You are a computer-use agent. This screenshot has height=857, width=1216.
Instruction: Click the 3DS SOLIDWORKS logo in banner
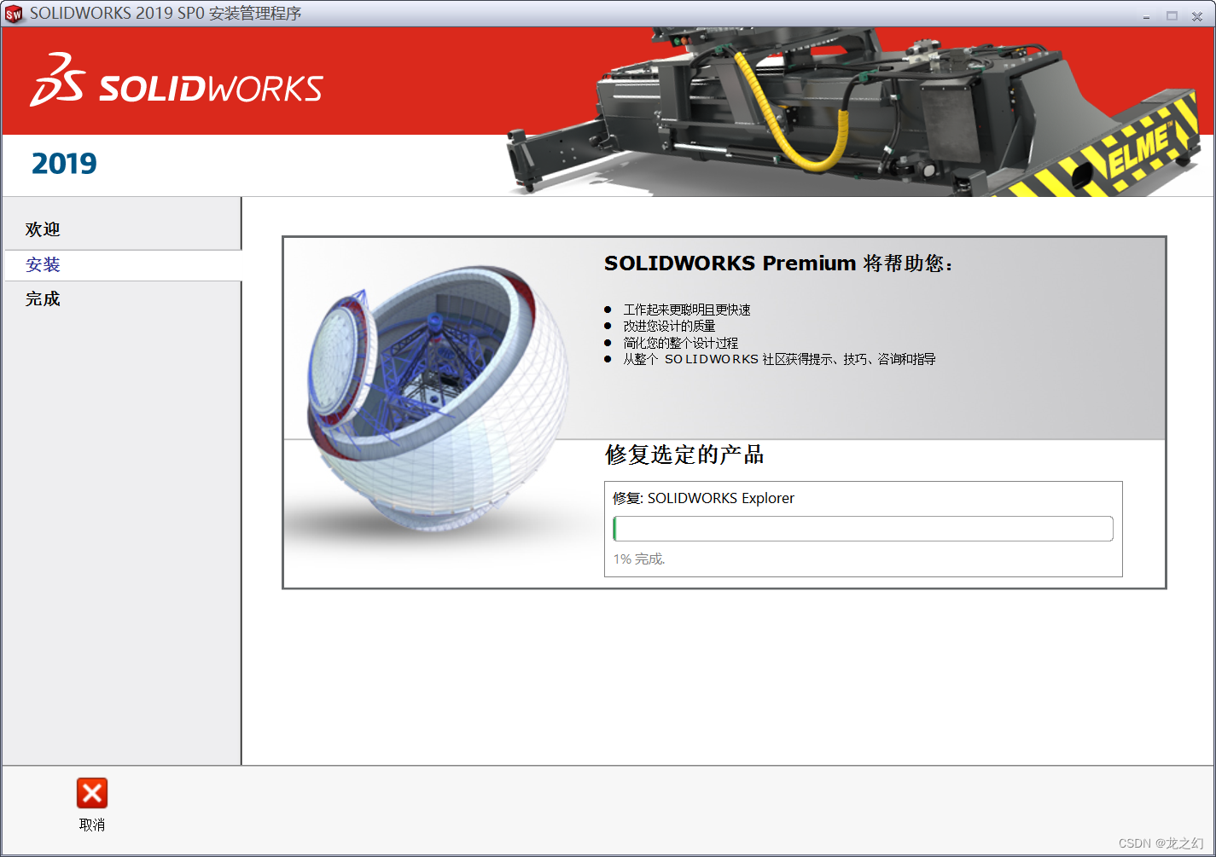pyautogui.click(x=177, y=80)
